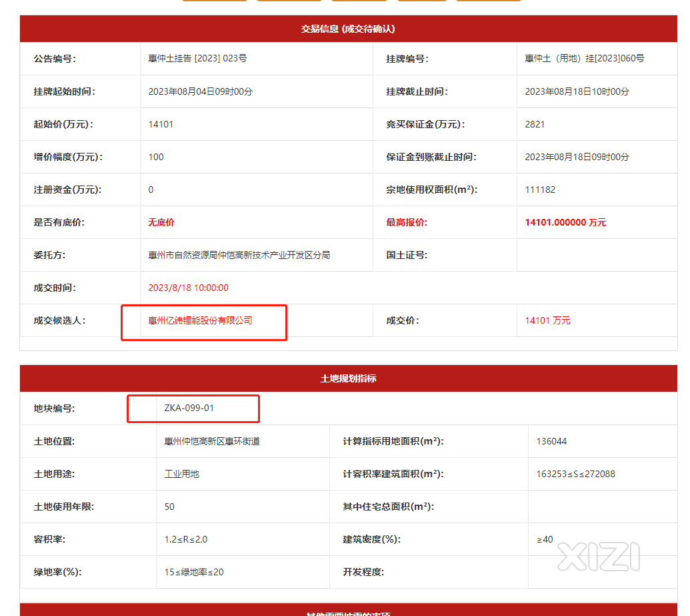The width and height of the screenshot is (690, 616).
Task: Click the '委托方:' label
Action: point(50,255)
